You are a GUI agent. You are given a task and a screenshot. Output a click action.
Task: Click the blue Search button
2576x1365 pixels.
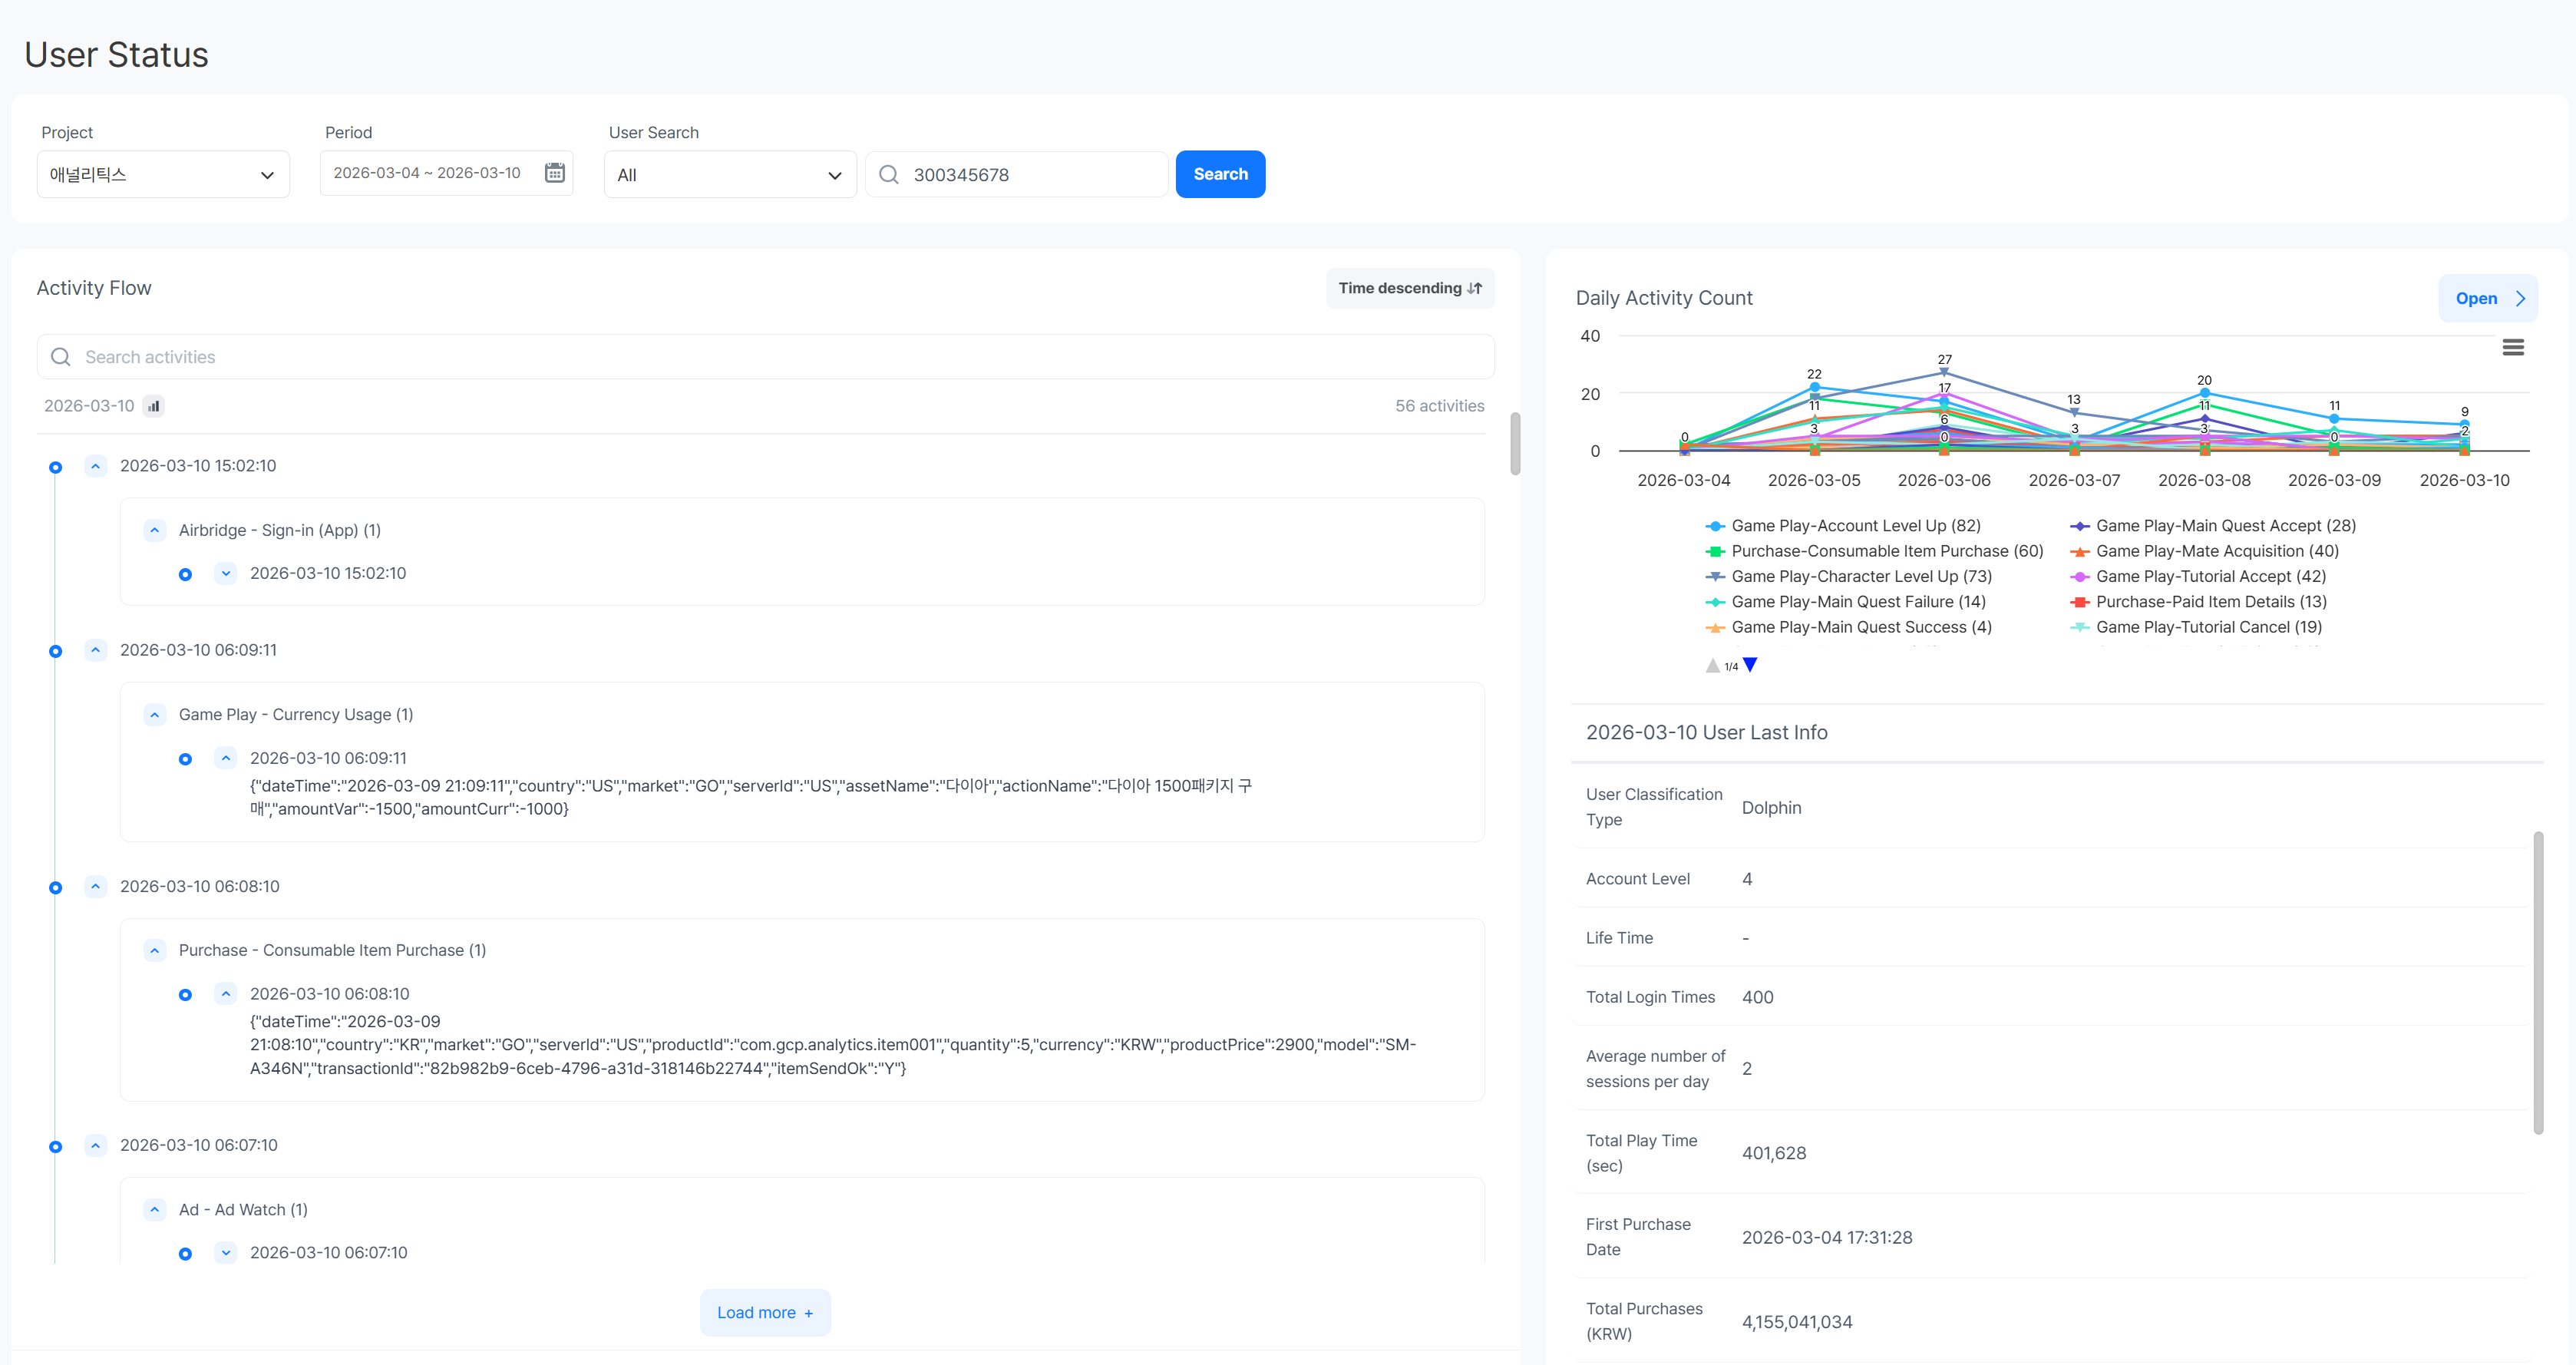coord(1220,174)
